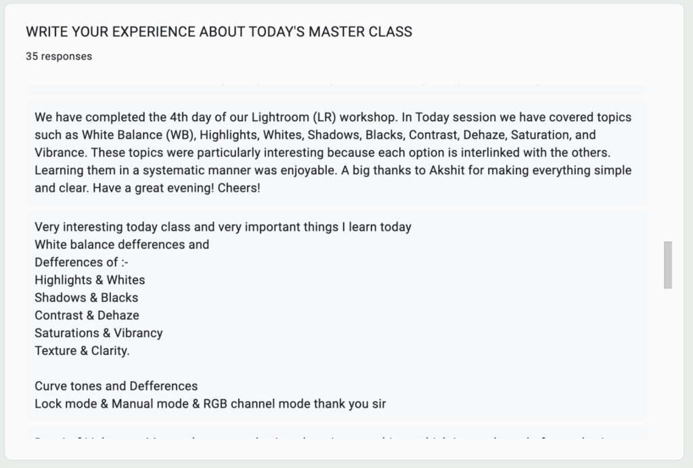Click the 'Defferences of :-' line
This screenshot has height=468, width=693.
coord(81,262)
